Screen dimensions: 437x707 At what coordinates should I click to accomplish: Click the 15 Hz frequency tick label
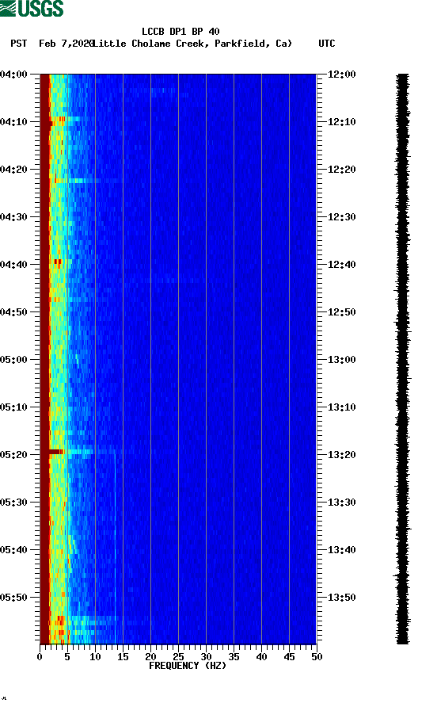pyautogui.click(x=123, y=657)
